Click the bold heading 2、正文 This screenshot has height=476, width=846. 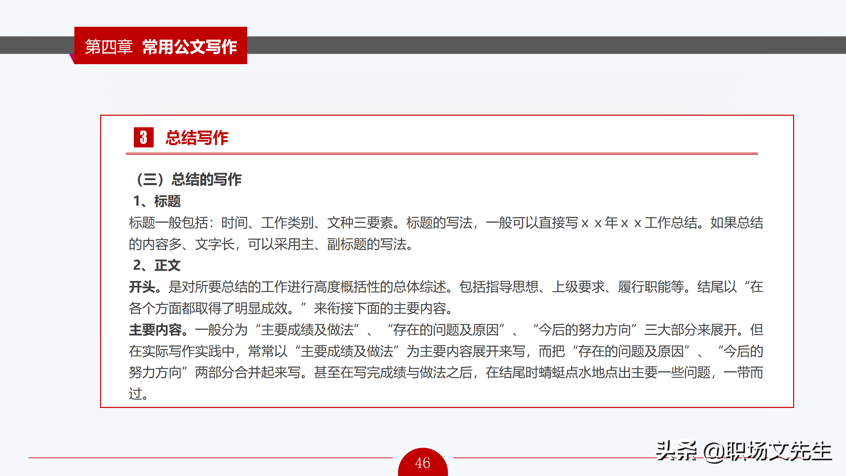tap(157, 265)
